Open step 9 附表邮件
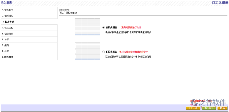The height and width of the screenshot is (112, 229). 29,57
